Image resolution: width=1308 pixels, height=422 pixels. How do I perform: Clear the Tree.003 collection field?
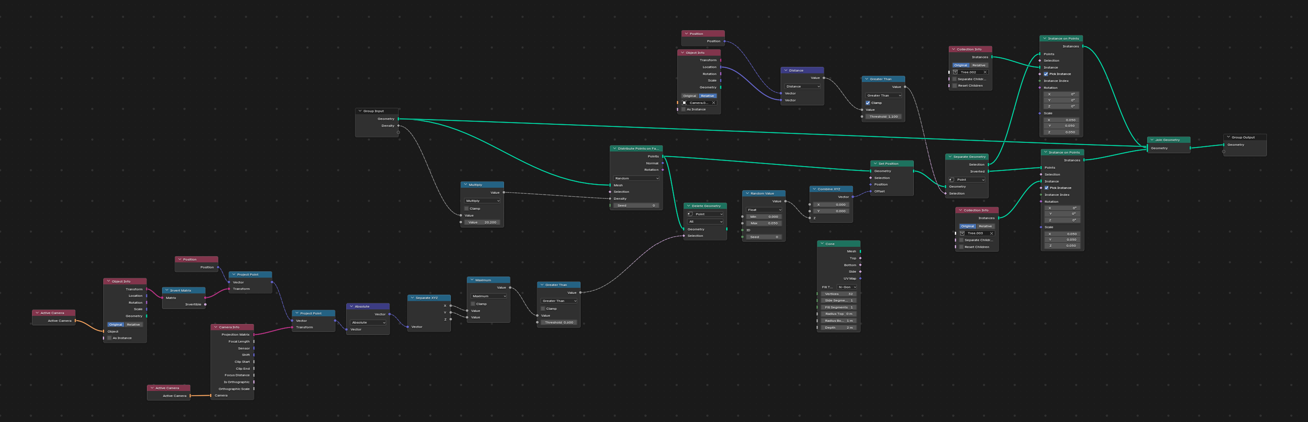click(x=992, y=233)
